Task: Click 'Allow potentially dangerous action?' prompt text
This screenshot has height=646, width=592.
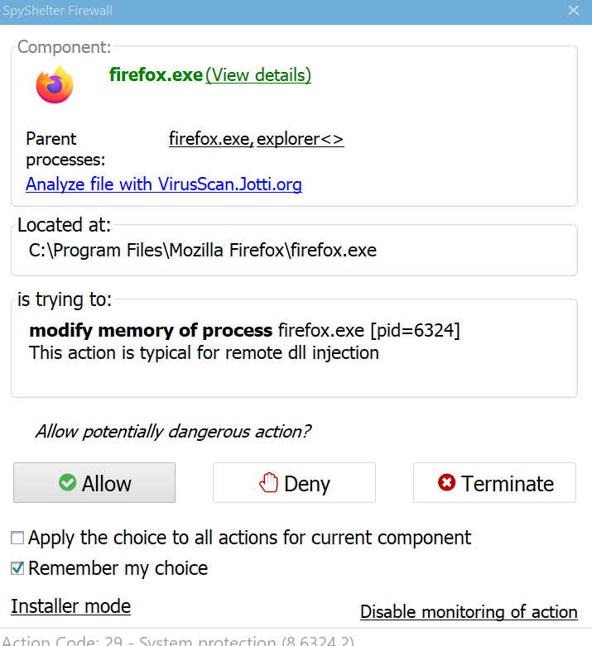Action: tap(172, 432)
